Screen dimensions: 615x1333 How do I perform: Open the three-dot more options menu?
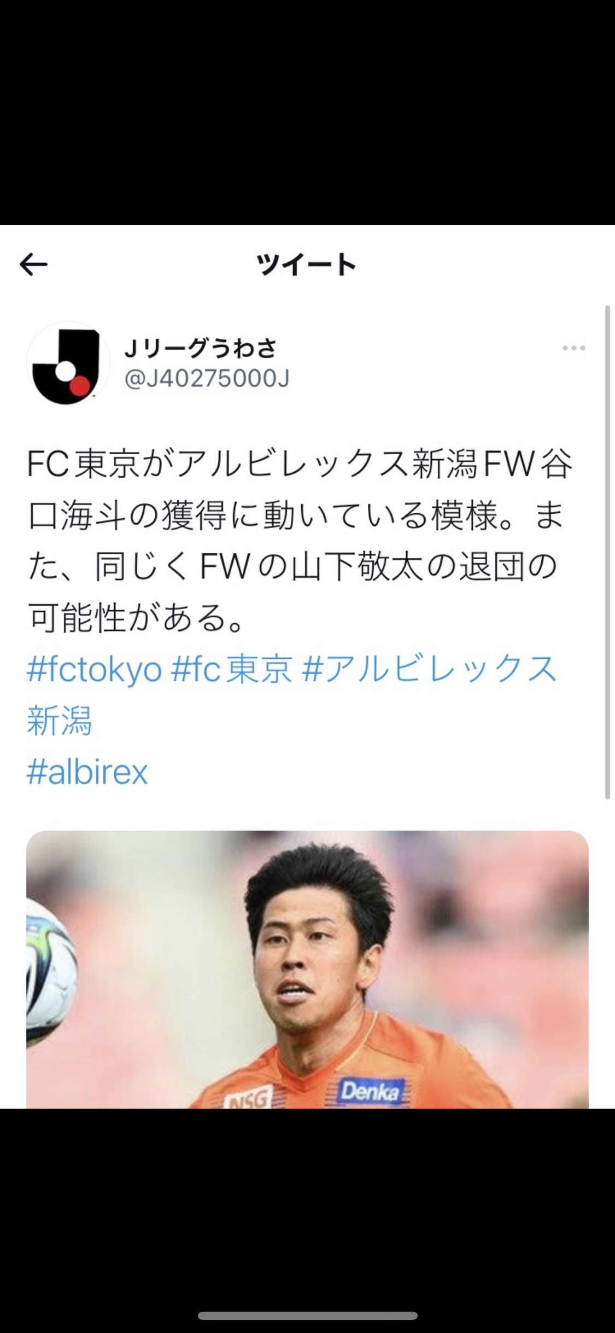pos(573,348)
